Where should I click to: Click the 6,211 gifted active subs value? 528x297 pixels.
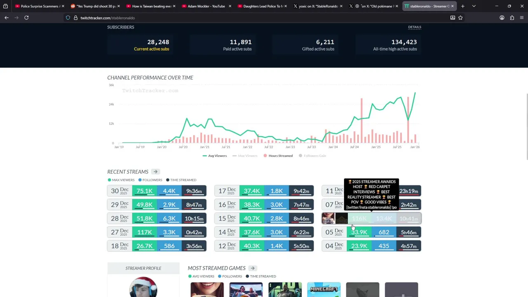click(x=325, y=42)
